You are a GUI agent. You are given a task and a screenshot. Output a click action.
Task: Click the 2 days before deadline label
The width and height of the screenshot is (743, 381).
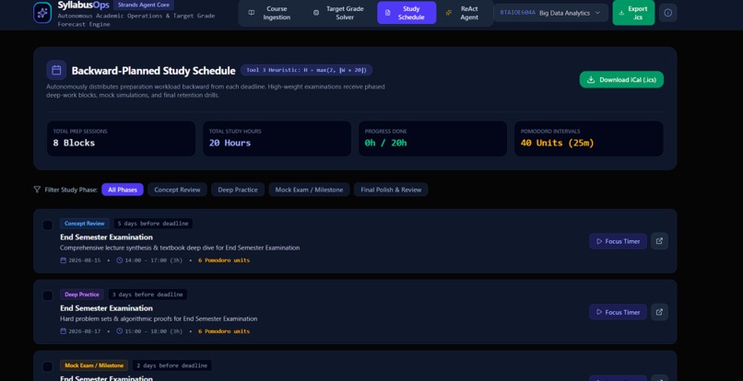point(171,365)
